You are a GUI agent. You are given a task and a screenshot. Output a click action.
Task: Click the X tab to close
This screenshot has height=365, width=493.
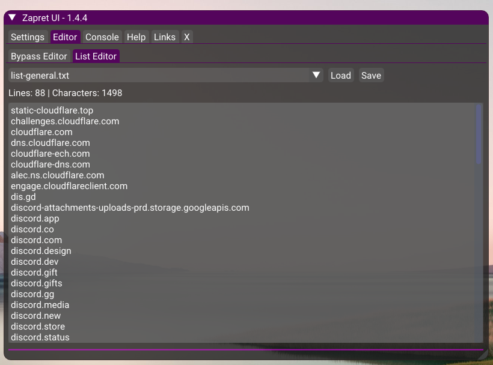point(187,37)
